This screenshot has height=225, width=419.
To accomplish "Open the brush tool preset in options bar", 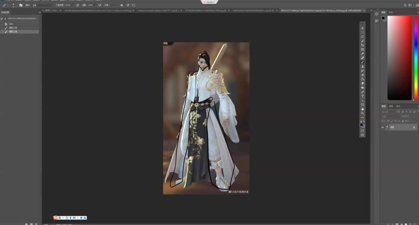I will pyautogui.click(x=4, y=5).
